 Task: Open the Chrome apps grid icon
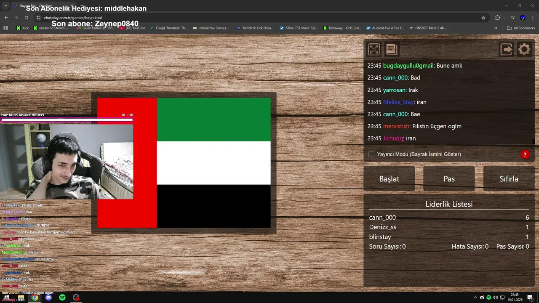tap(5, 28)
